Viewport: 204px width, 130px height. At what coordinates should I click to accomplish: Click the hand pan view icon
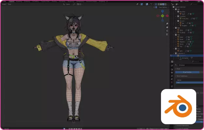click(x=167, y=27)
